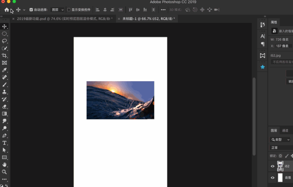Switch to the 2019最新功能.psd document tab

pyautogui.click(x=64, y=19)
